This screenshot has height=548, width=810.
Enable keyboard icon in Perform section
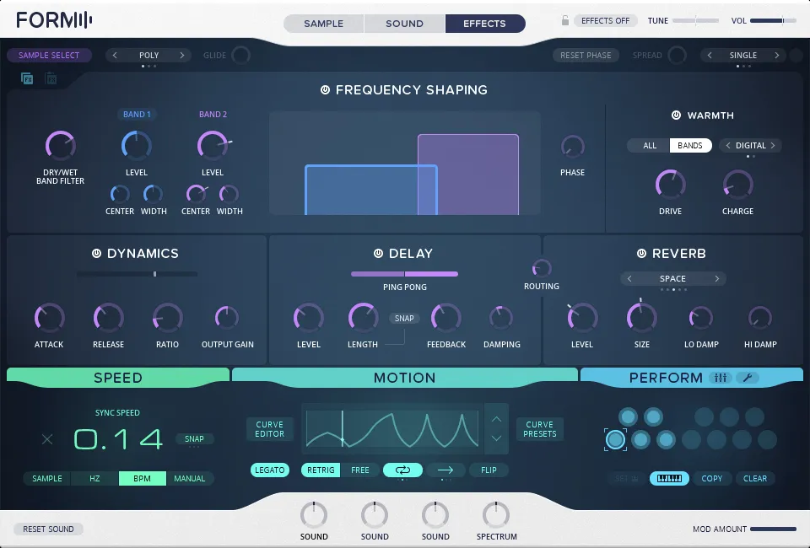click(x=669, y=478)
